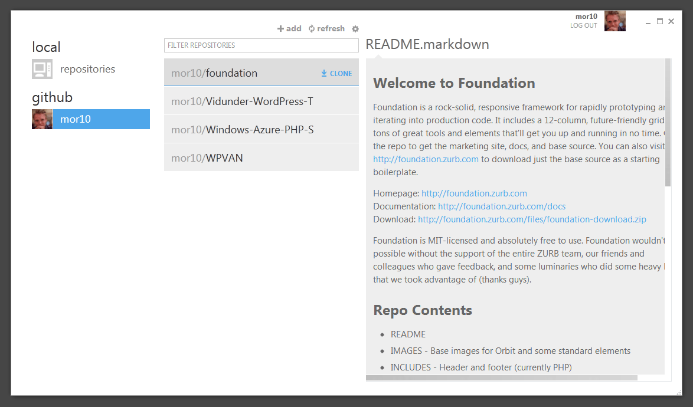This screenshot has width=693, height=407.
Task: Select the mor10/Vidunder-WordPress-T repository
Action: point(261,101)
